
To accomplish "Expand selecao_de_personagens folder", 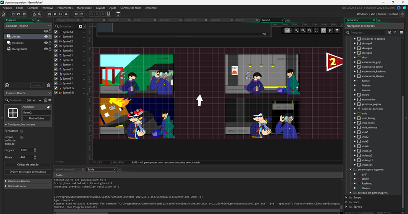I will click(x=350, y=193).
